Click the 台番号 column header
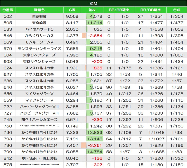This screenshot has height=168, width=187. coord(8,10)
